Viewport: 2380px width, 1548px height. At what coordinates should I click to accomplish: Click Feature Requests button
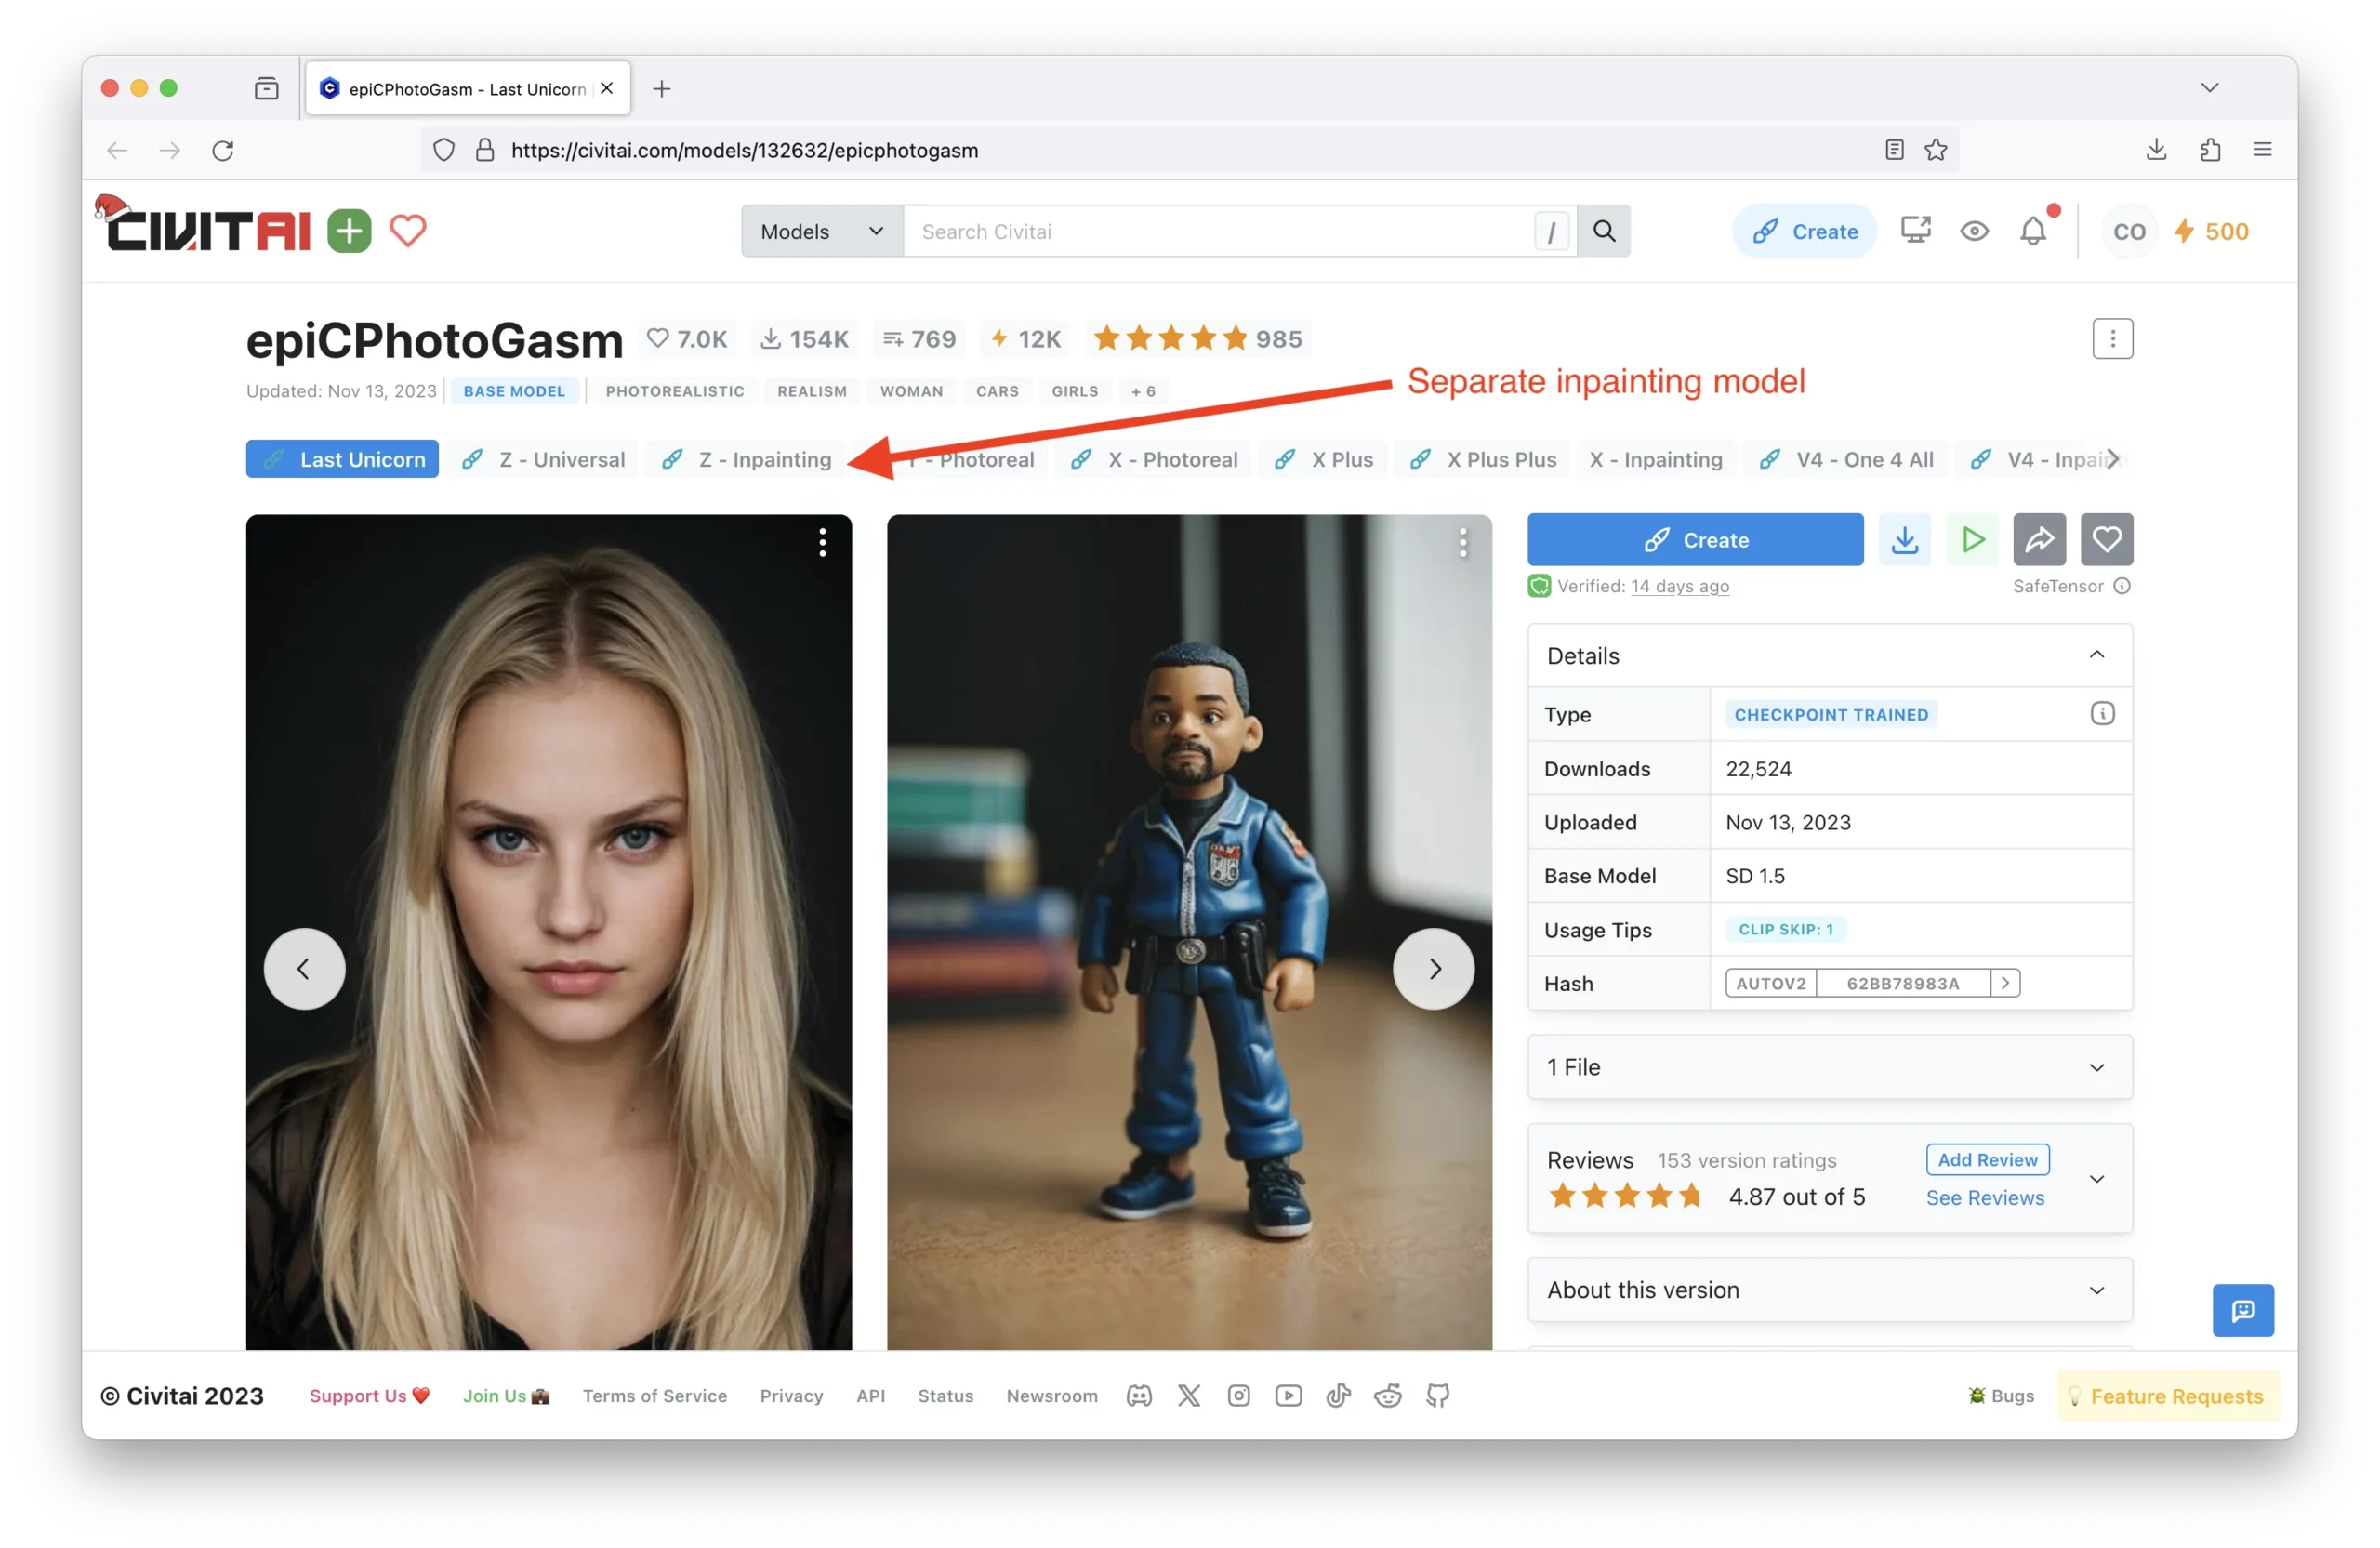pos(2167,1396)
